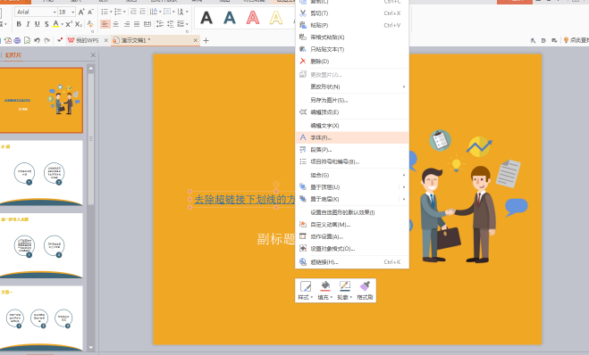Viewport: 589px width, 355px height.
Task: Select 字体(F) font in context menu
Action: (x=352, y=137)
